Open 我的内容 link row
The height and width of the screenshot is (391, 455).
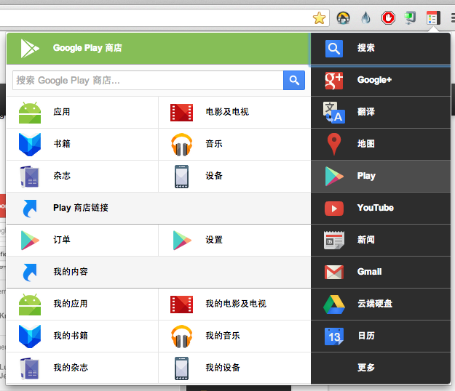click(x=71, y=272)
